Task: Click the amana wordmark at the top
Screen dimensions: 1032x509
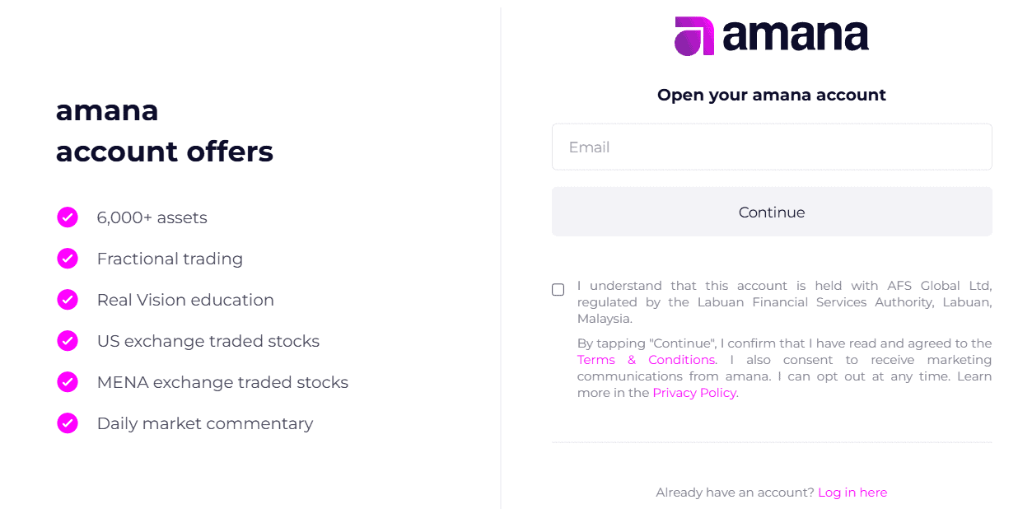Action: click(x=795, y=35)
